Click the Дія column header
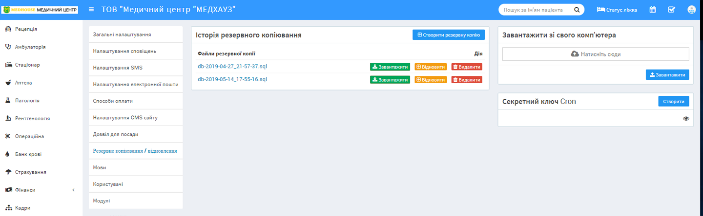This screenshot has height=216, width=703. tap(478, 54)
